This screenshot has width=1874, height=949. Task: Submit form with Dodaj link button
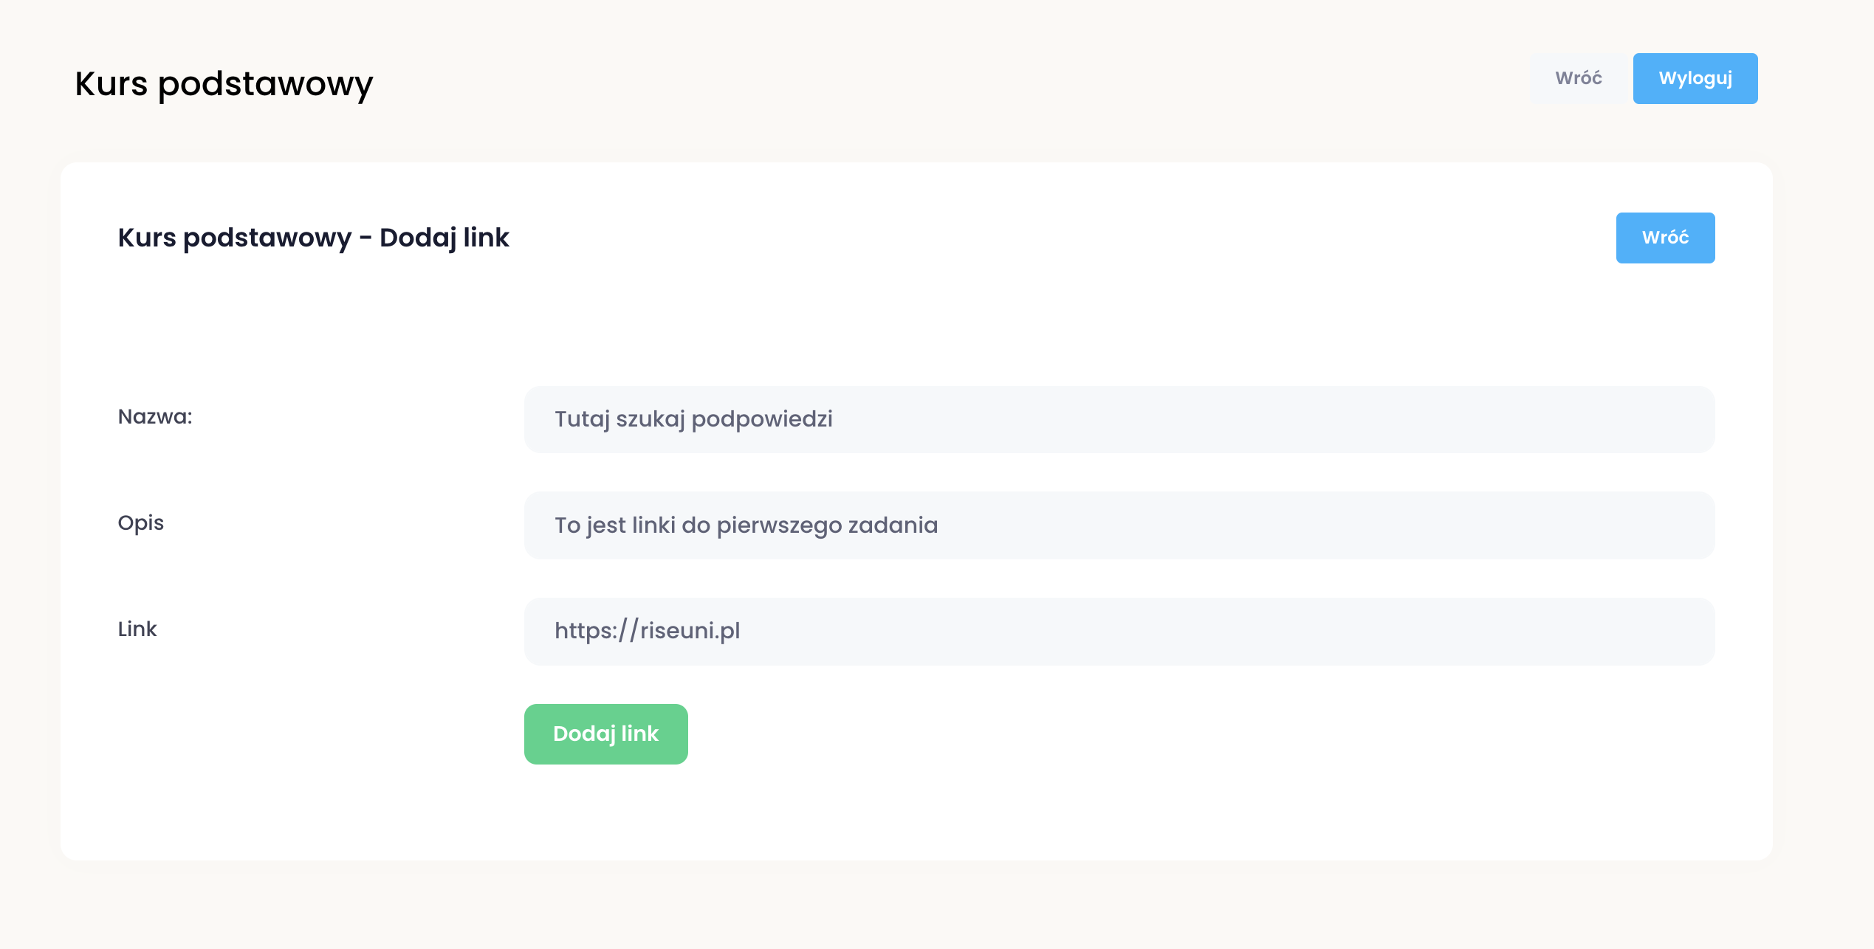click(x=605, y=734)
